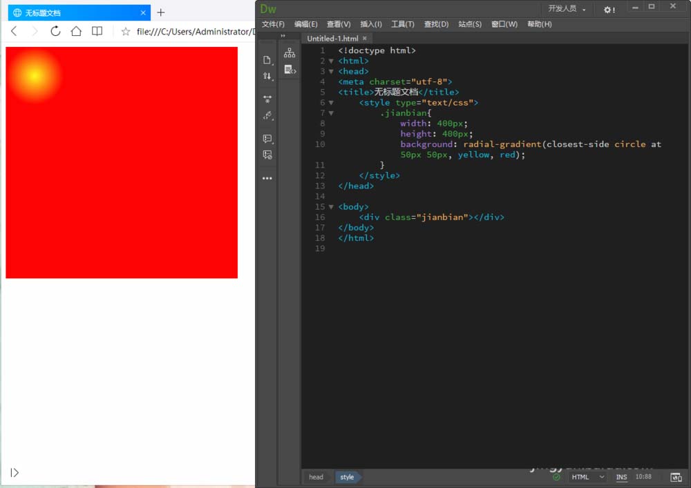Click the browser address bar file URL
The image size is (691, 488).
192,31
